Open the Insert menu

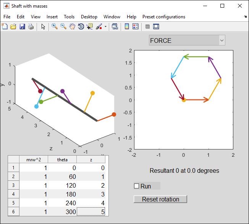[x=52, y=17]
